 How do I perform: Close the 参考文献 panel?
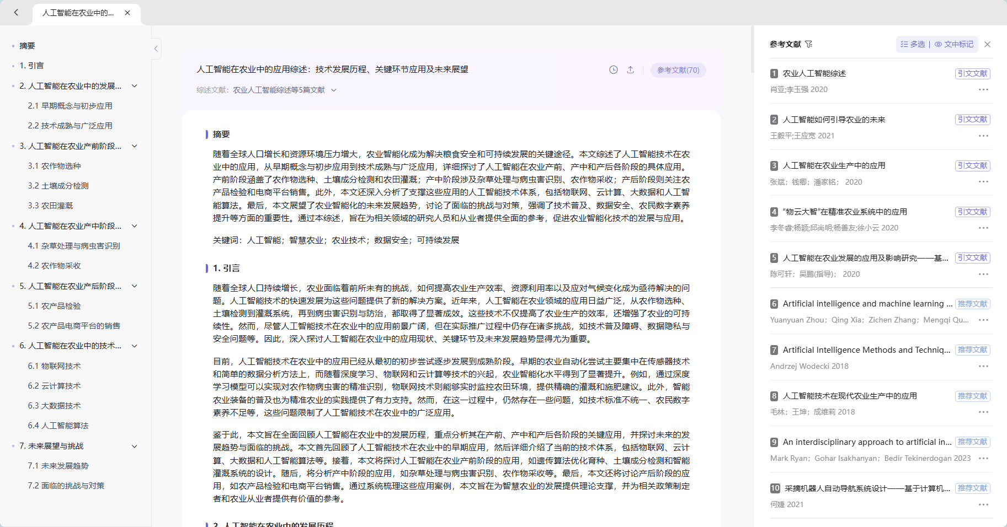(987, 44)
